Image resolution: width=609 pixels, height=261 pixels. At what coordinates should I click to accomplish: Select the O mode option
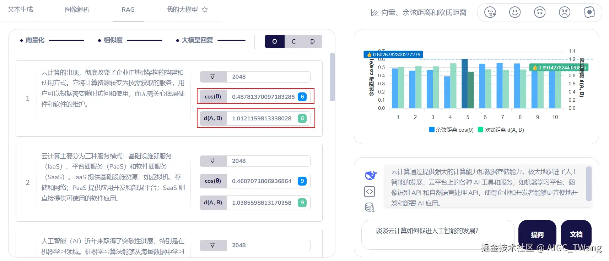pos(275,41)
